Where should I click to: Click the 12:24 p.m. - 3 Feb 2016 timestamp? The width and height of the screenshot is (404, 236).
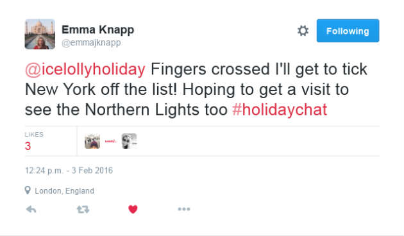(69, 171)
